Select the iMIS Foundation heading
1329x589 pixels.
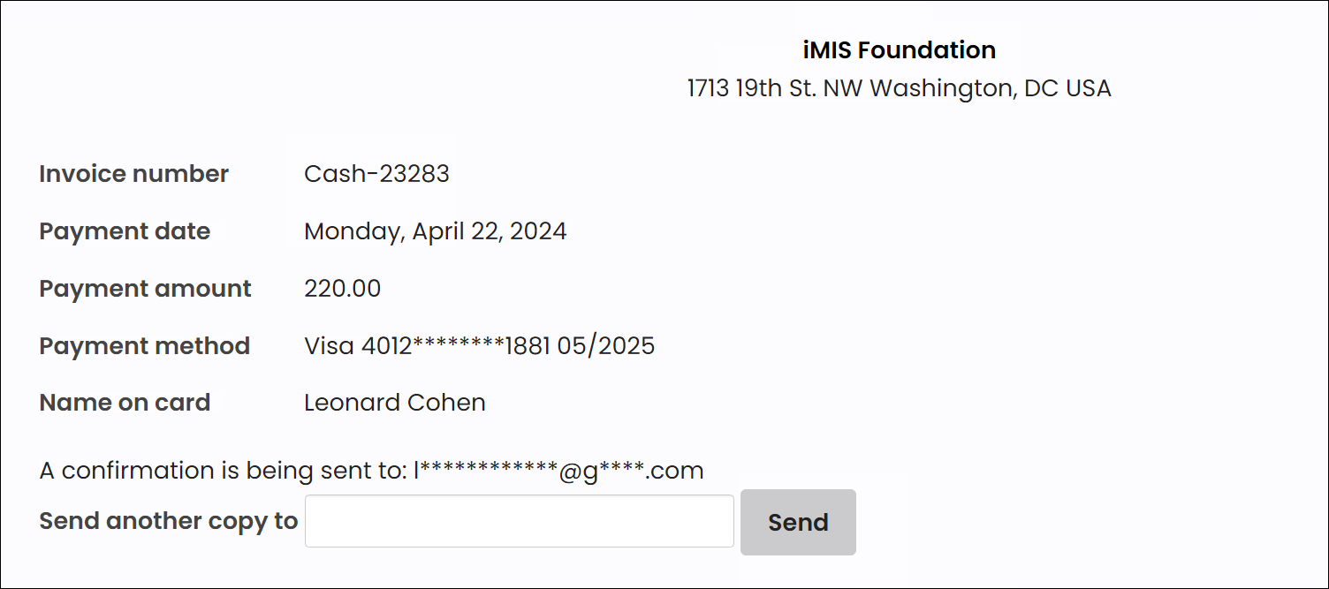click(899, 49)
